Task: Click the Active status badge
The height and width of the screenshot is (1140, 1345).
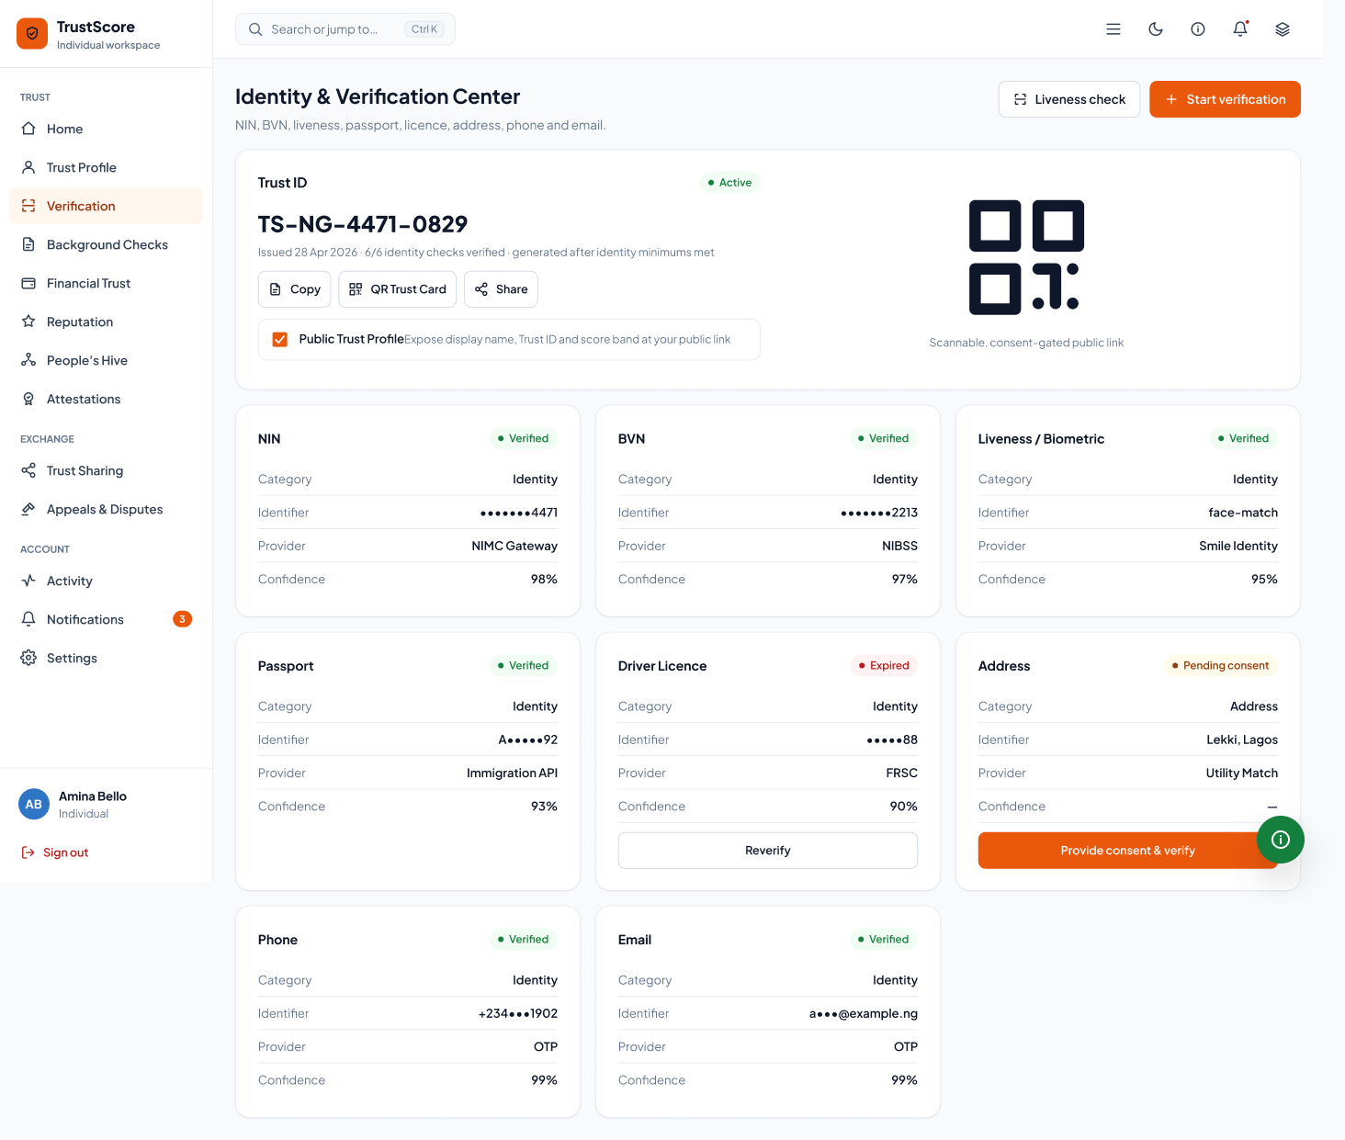Action: [x=730, y=183]
